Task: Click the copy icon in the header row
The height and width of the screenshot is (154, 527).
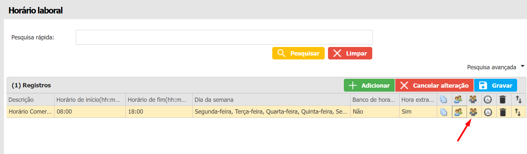Action: click(x=444, y=99)
